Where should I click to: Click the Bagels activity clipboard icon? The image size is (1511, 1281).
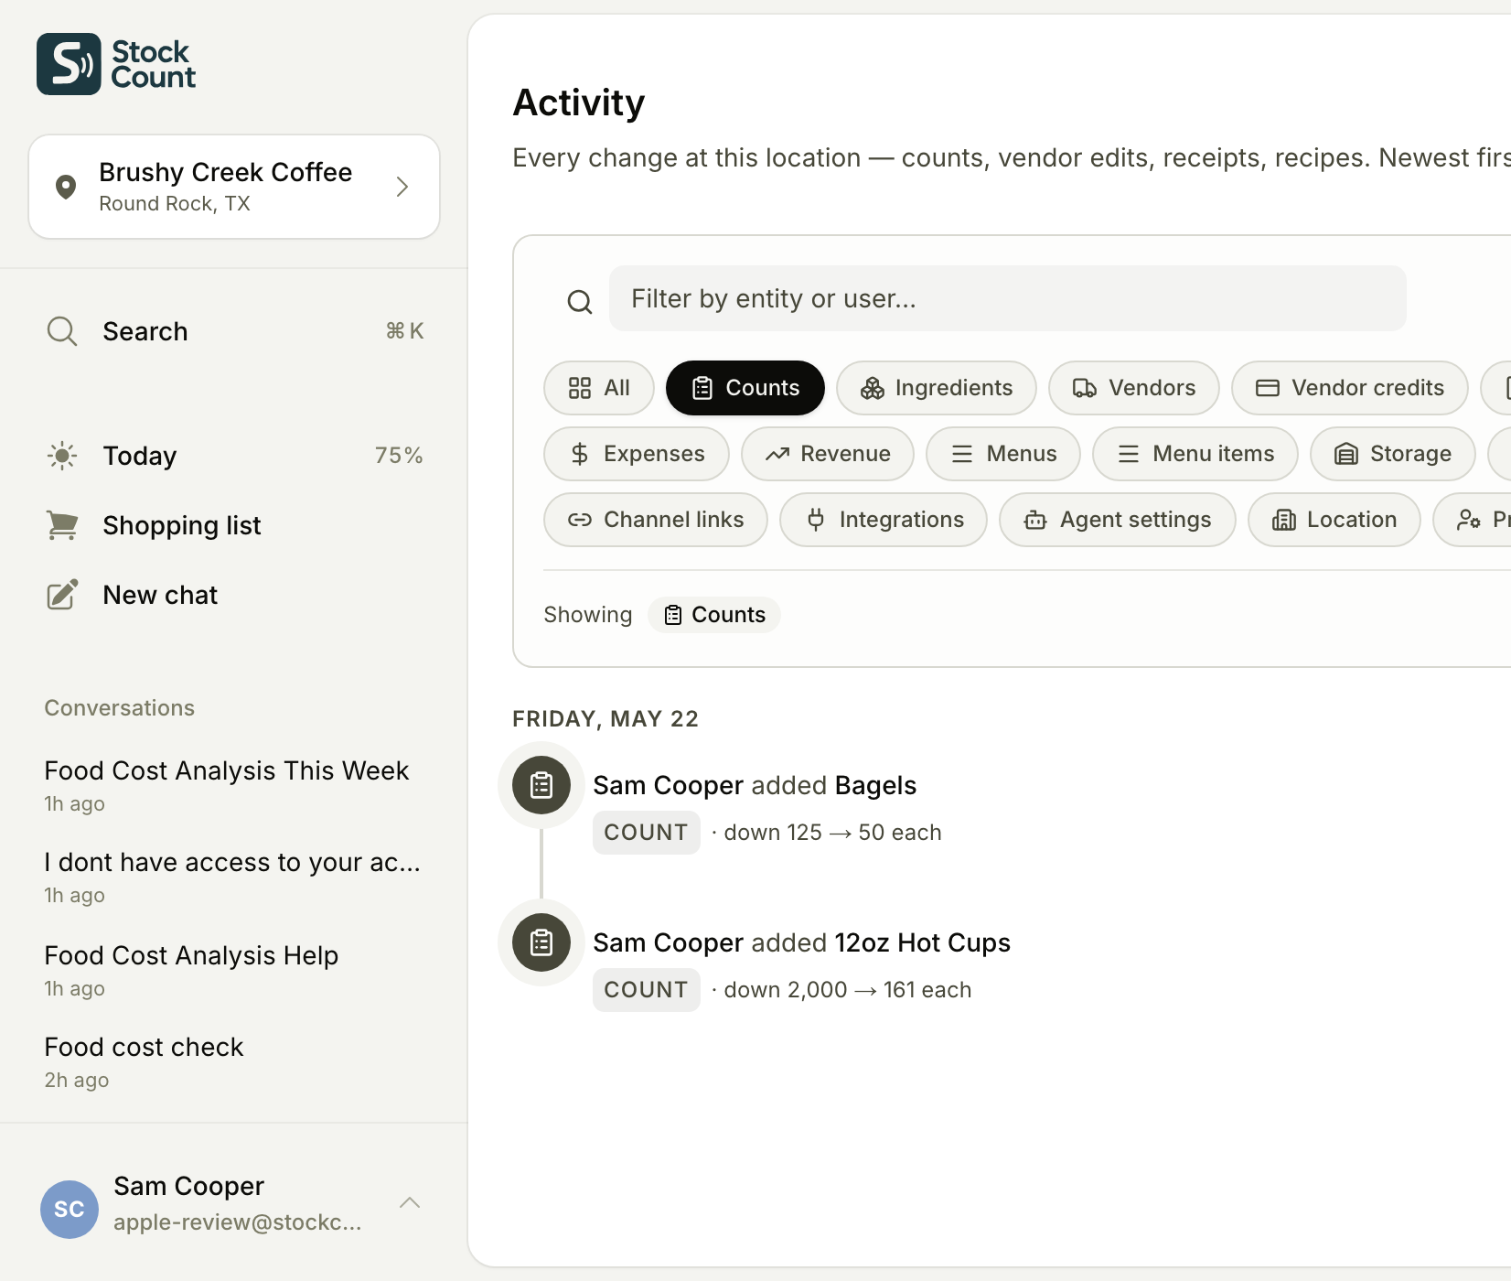coord(541,785)
